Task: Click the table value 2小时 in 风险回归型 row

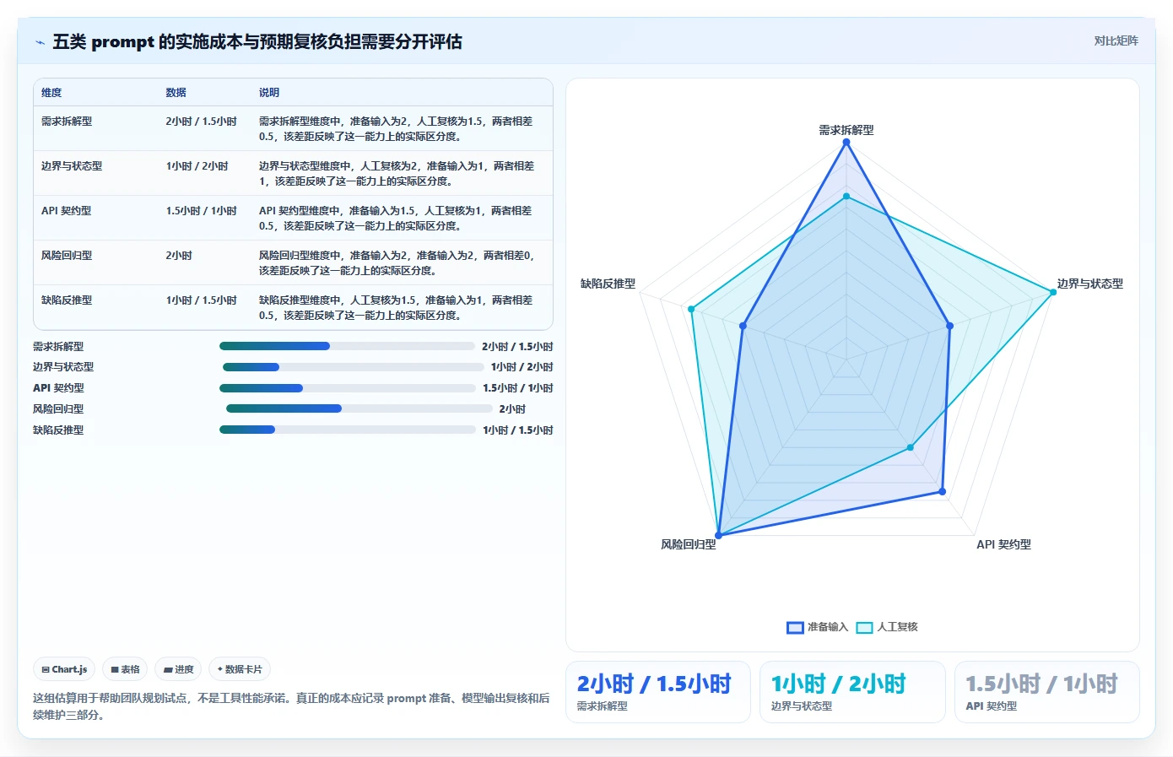Action: [x=179, y=256]
